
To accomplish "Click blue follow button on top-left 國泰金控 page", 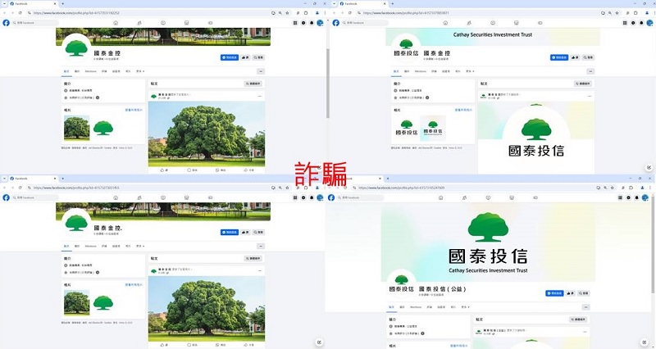I will point(230,57).
